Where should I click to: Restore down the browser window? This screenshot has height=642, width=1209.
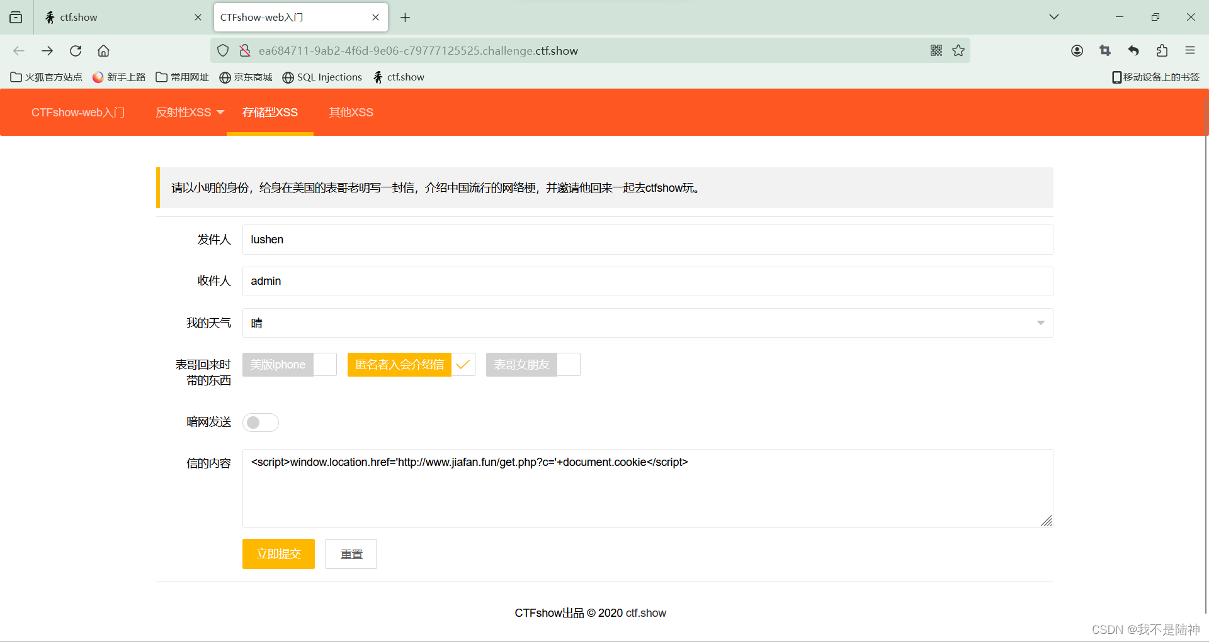point(1155,17)
